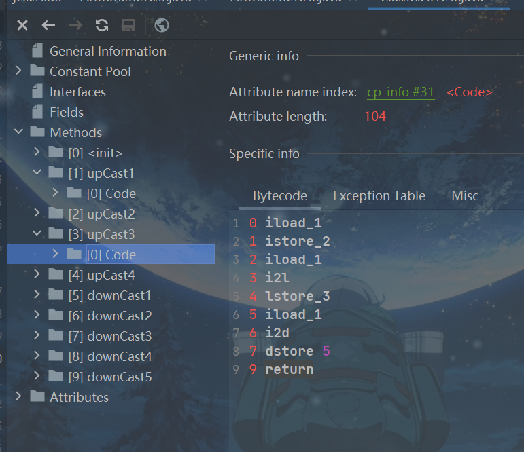This screenshot has height=452, width=524.
Task: Follow the cp_info #31 link
Action: click(400, 92)
